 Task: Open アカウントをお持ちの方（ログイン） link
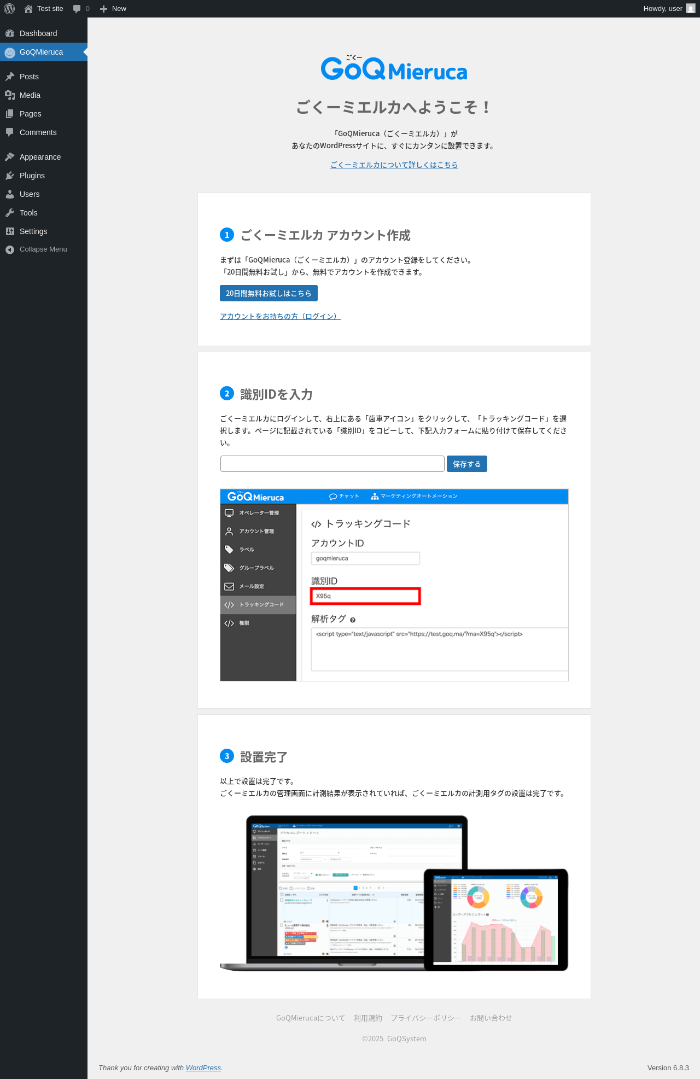click(280, 316)
